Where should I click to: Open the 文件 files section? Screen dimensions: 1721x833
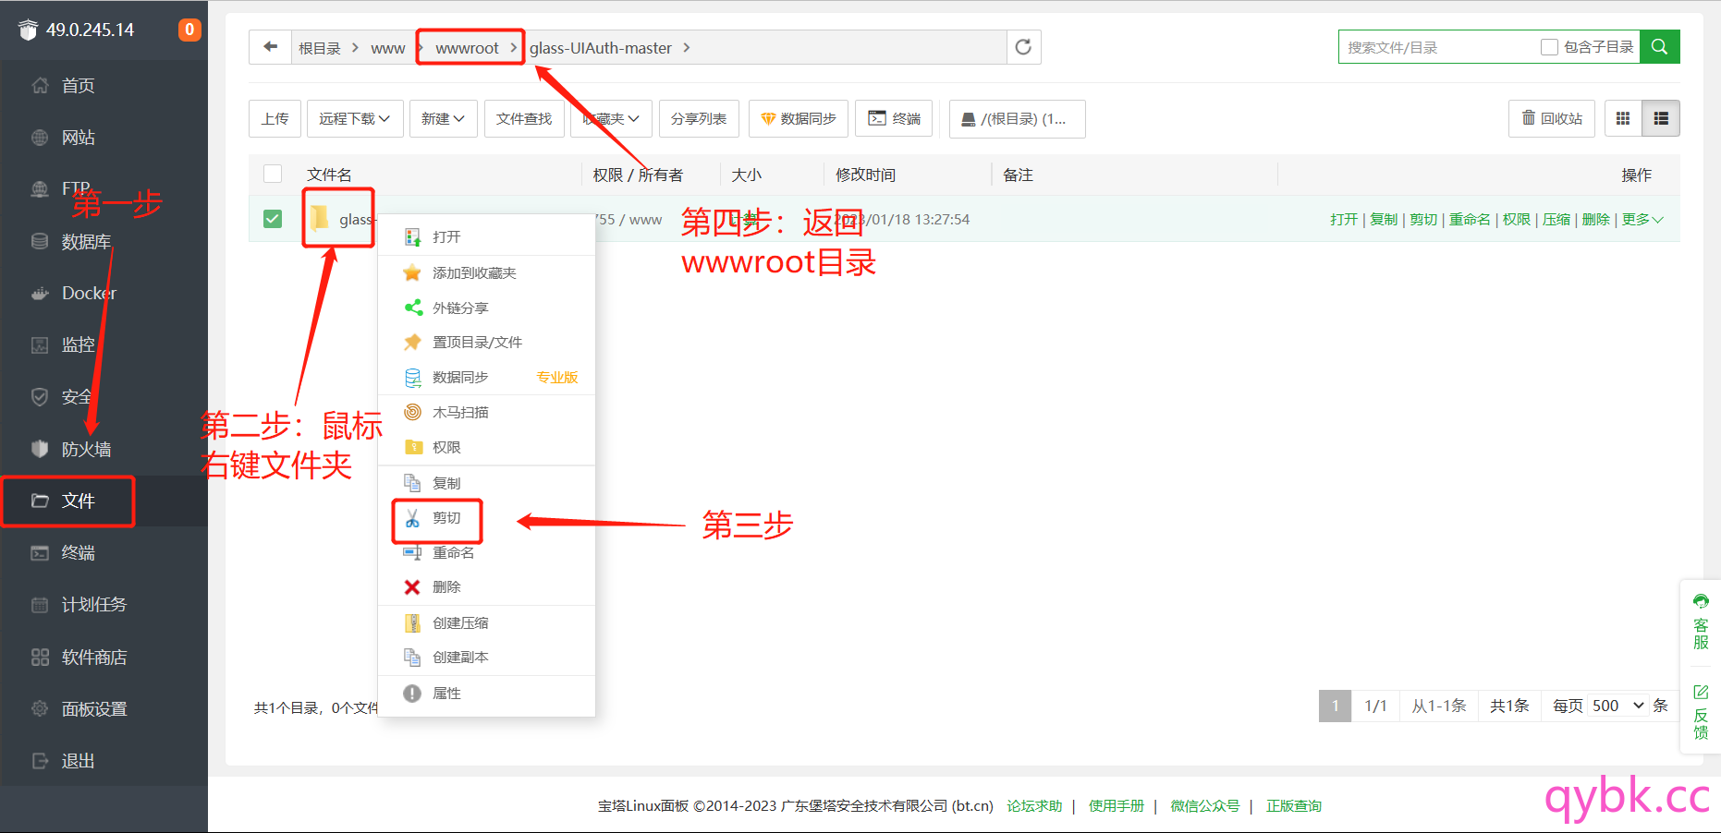104,501
